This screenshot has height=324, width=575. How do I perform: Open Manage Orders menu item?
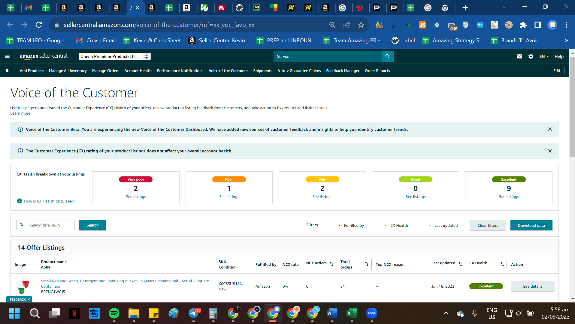106,71
